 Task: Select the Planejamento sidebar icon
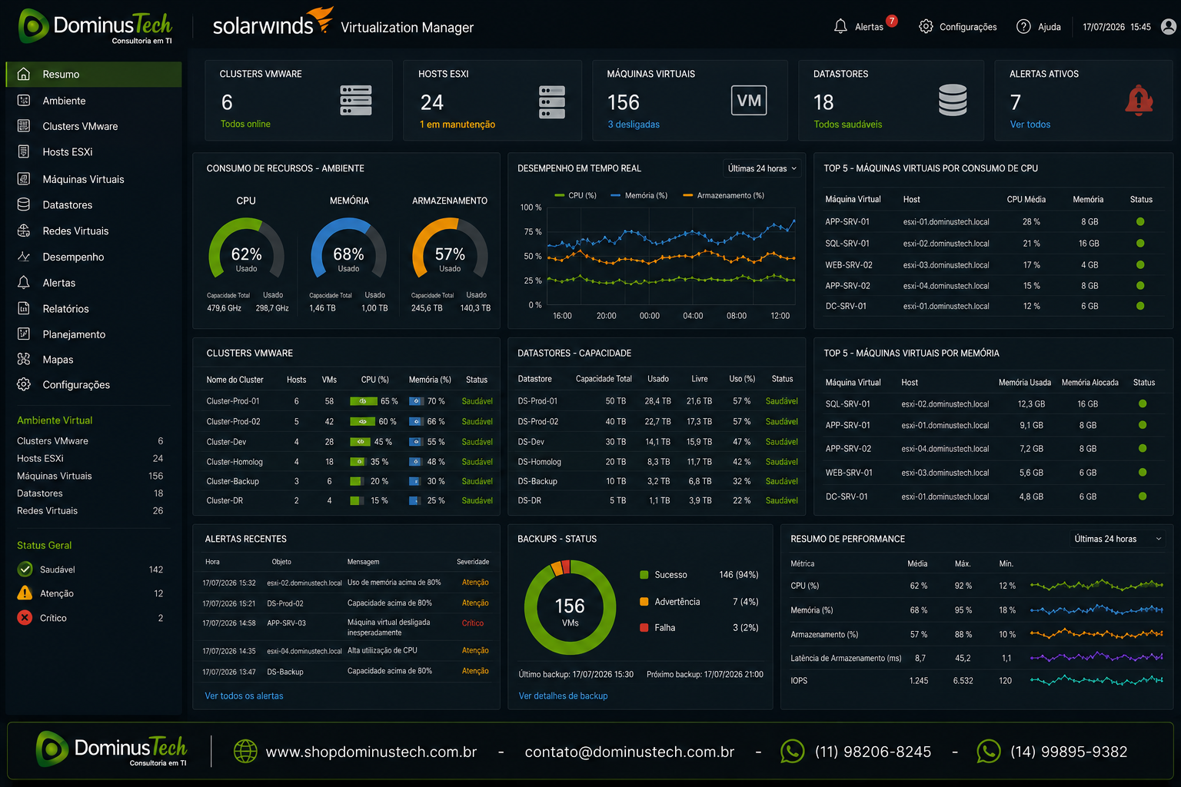coord(24,334)
